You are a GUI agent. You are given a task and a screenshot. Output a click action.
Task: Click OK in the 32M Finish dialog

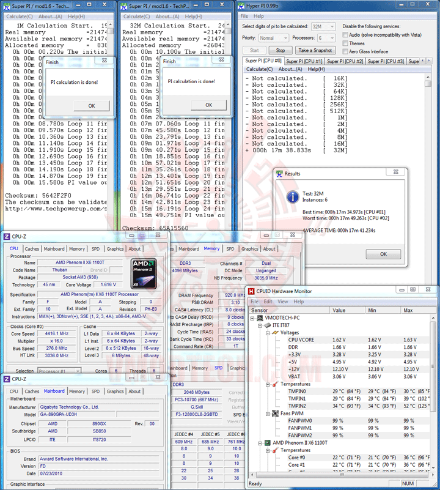click(208, 105)
